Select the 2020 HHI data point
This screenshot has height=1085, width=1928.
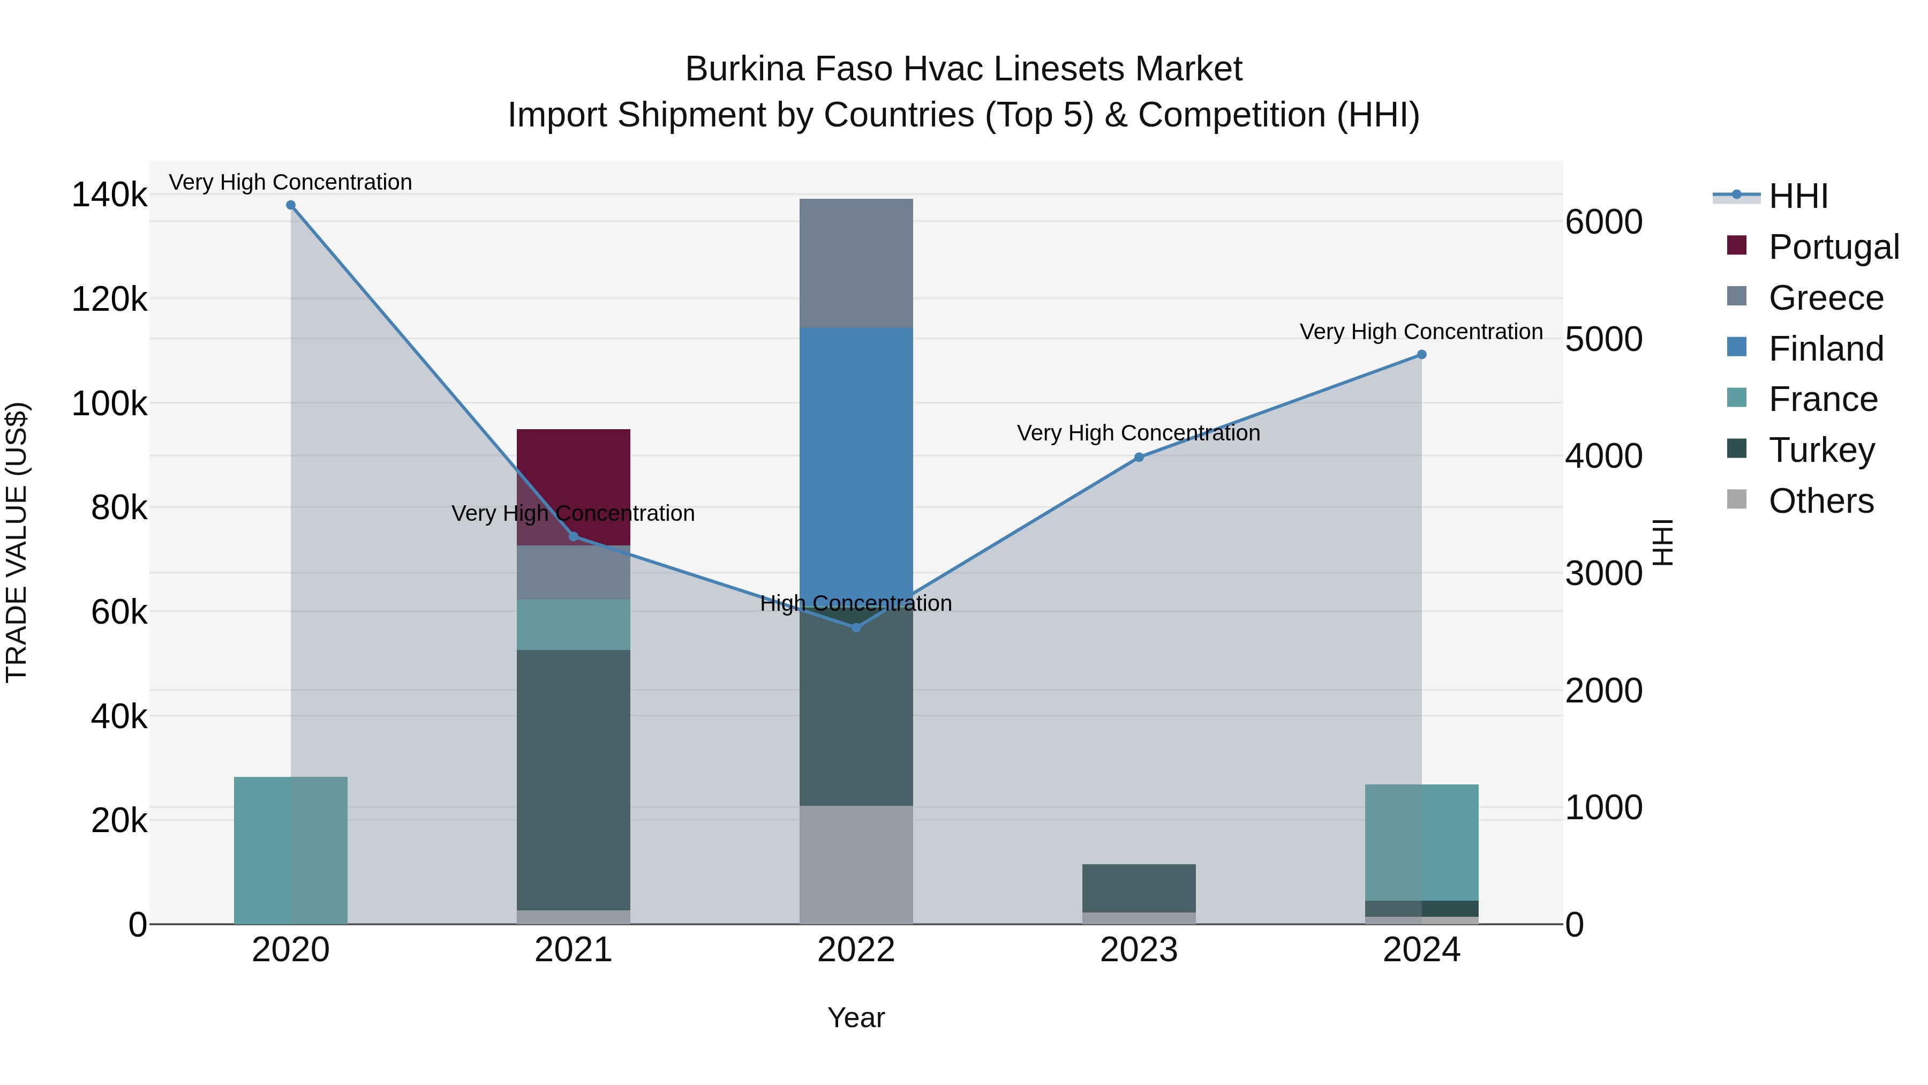[291, 205]
